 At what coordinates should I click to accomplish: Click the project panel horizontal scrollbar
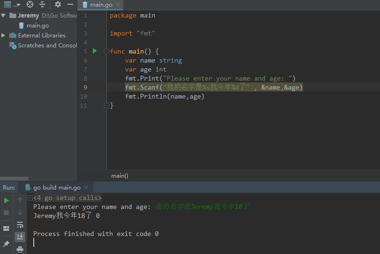coord(14,179)
